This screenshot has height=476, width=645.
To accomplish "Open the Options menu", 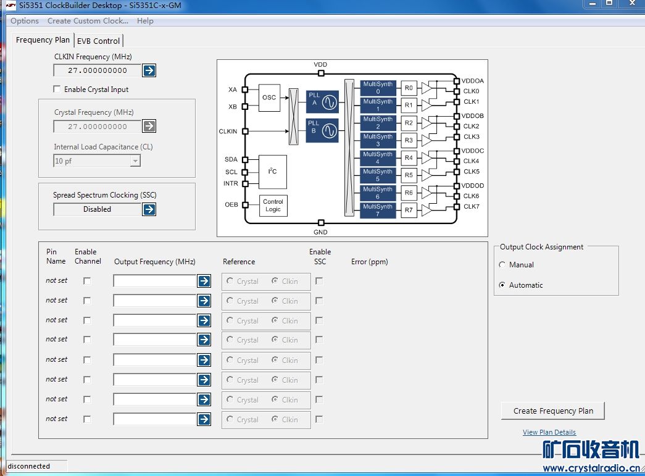I will [x=25, y=21].
